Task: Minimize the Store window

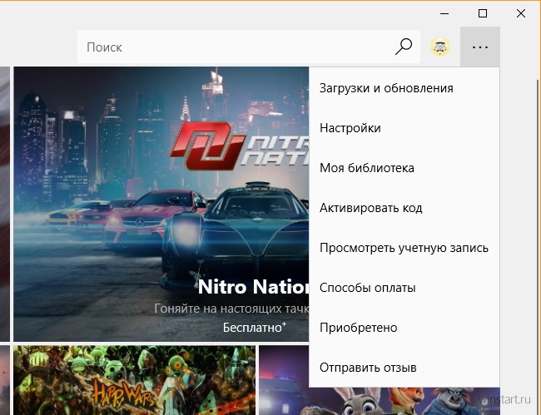Action: tap(444, 13)
